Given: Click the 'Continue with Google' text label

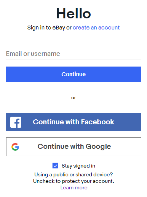Looking at the screenshot, I should 74,147.
